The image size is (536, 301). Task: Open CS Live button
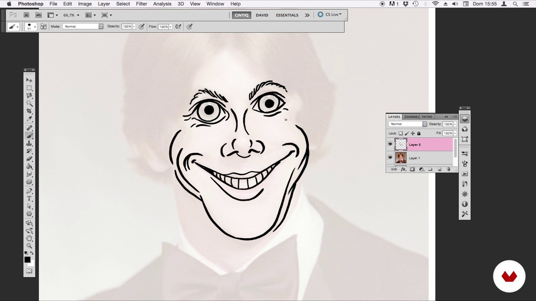click(330, 15)
